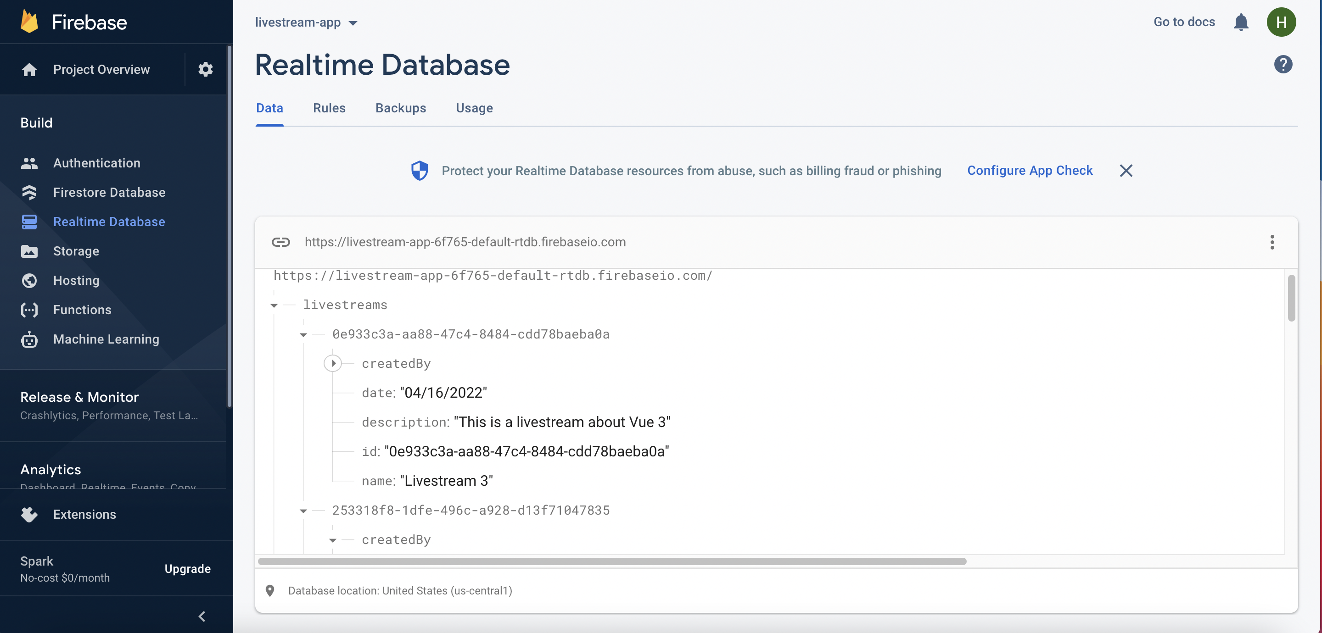Screen dimensions: 1322x633
Task: Dismiss the App Check banner
Action: pyautogui.click(x=1126, y=170)
